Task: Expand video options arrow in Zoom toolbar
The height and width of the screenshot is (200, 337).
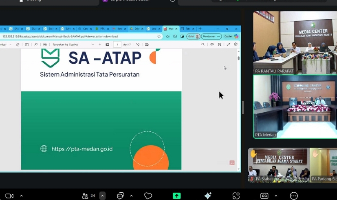Action: click(21, 196)
